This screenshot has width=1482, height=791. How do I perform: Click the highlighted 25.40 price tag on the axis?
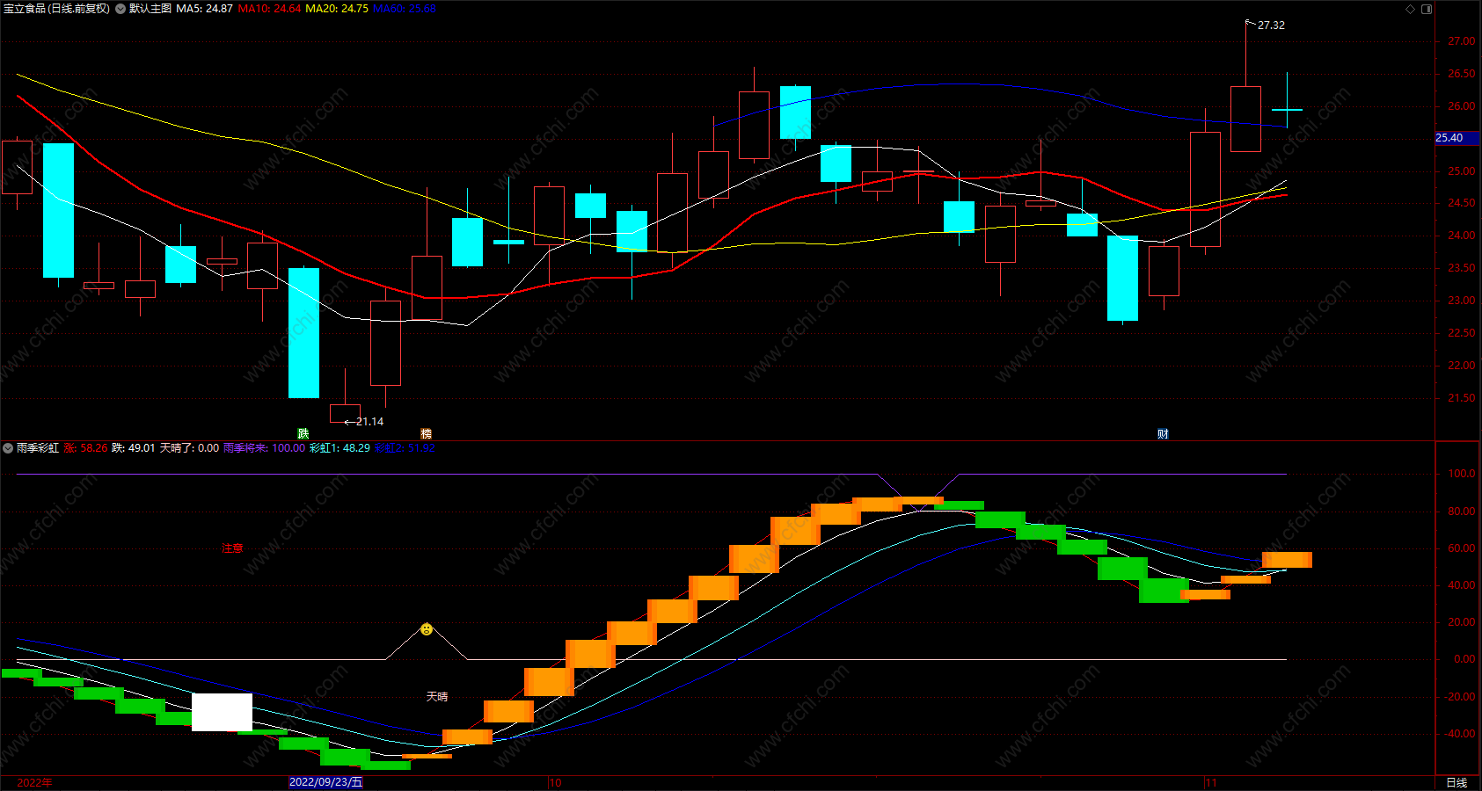1456,138
